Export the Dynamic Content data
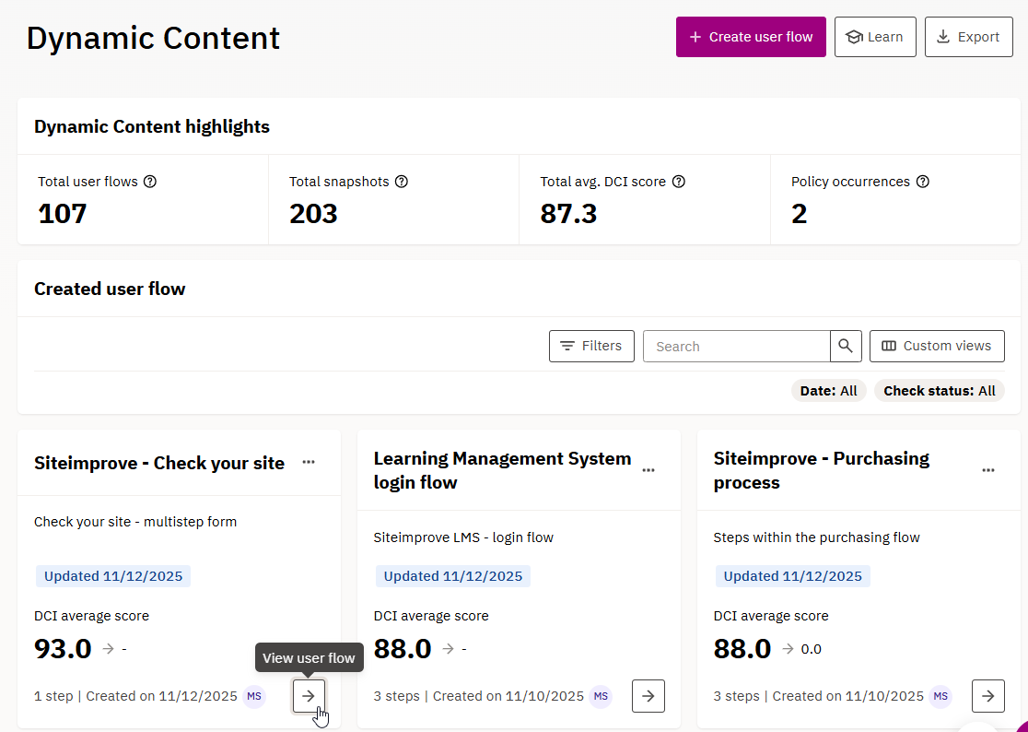Image resolution: width=1028 pixels, height=732 pixels. click(x=968, y=37)
